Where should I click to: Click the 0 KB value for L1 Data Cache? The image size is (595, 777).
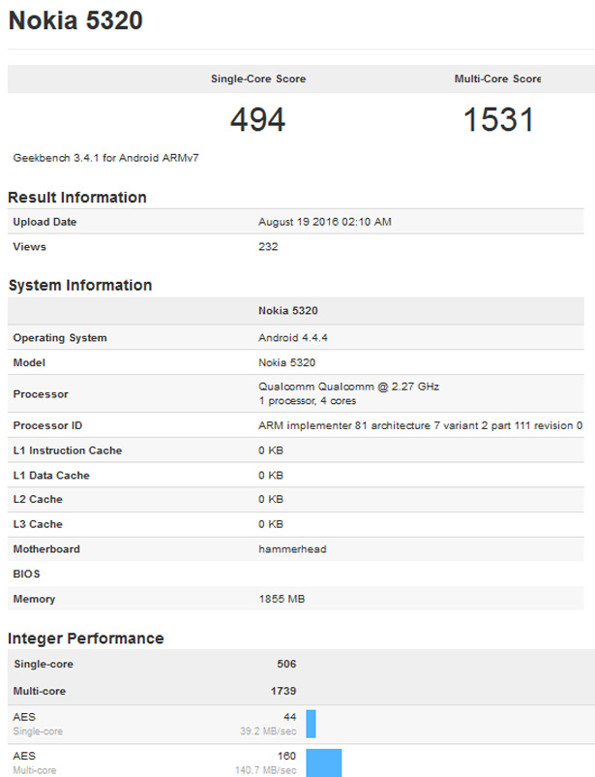pyautogui.click(x=271, y=476)
